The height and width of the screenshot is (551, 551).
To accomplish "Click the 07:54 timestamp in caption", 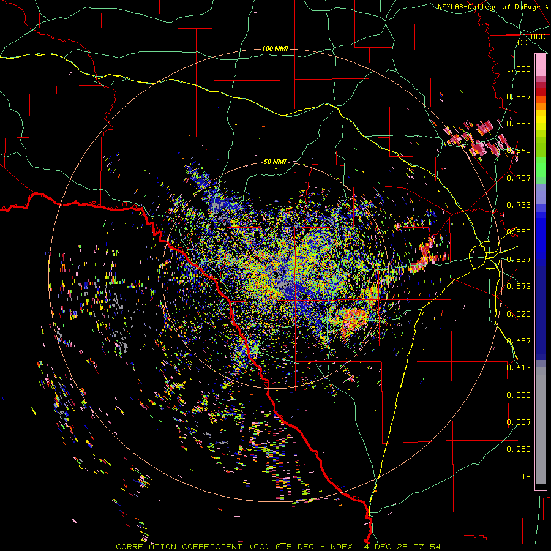I will click(427, 547).
